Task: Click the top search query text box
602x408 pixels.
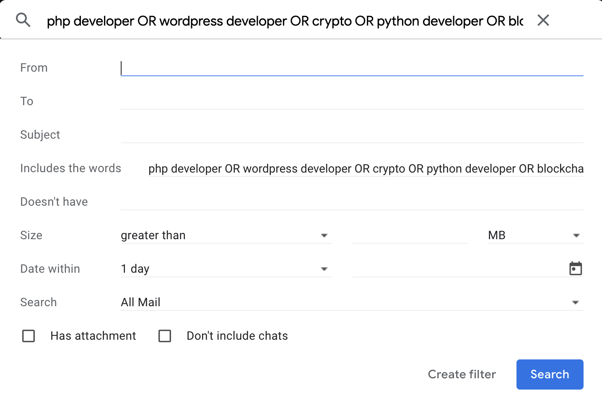Action: click(x=285, y=21)
